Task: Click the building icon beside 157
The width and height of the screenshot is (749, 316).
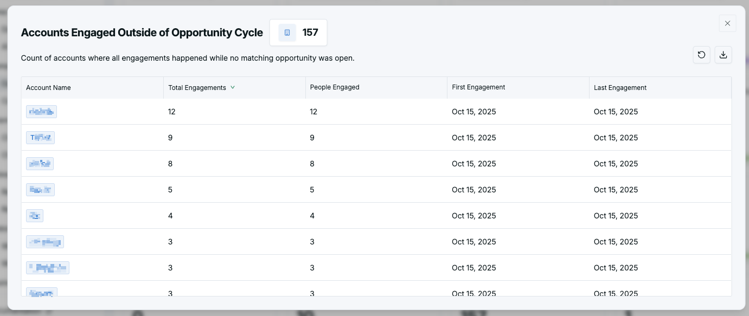Action: pos(287,33)
